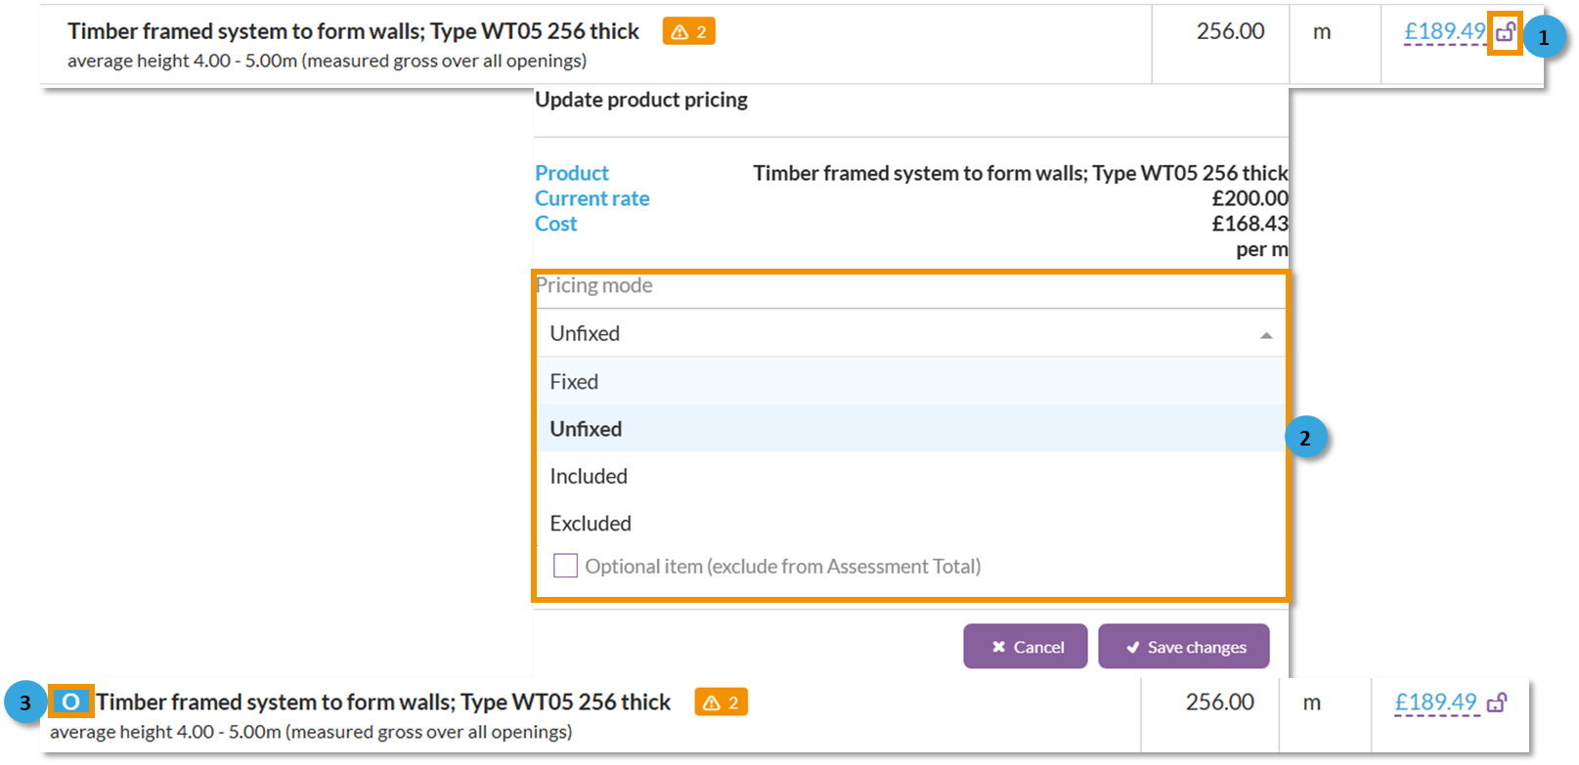Choose Unfixed from the pricing mode list
Image resolution: width=1579 pixels, height=765 pixels.
pyautogui.click(x=587, y=429)
